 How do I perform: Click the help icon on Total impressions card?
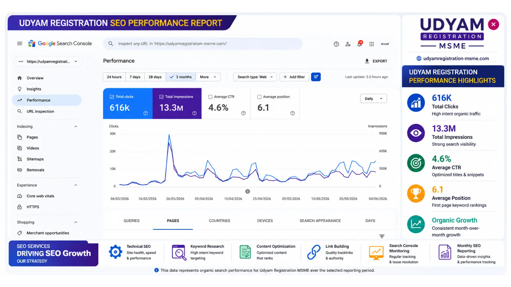click(x=194, y=113)
